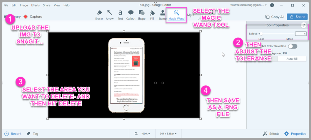Select the Text tool

pos(120,15)
